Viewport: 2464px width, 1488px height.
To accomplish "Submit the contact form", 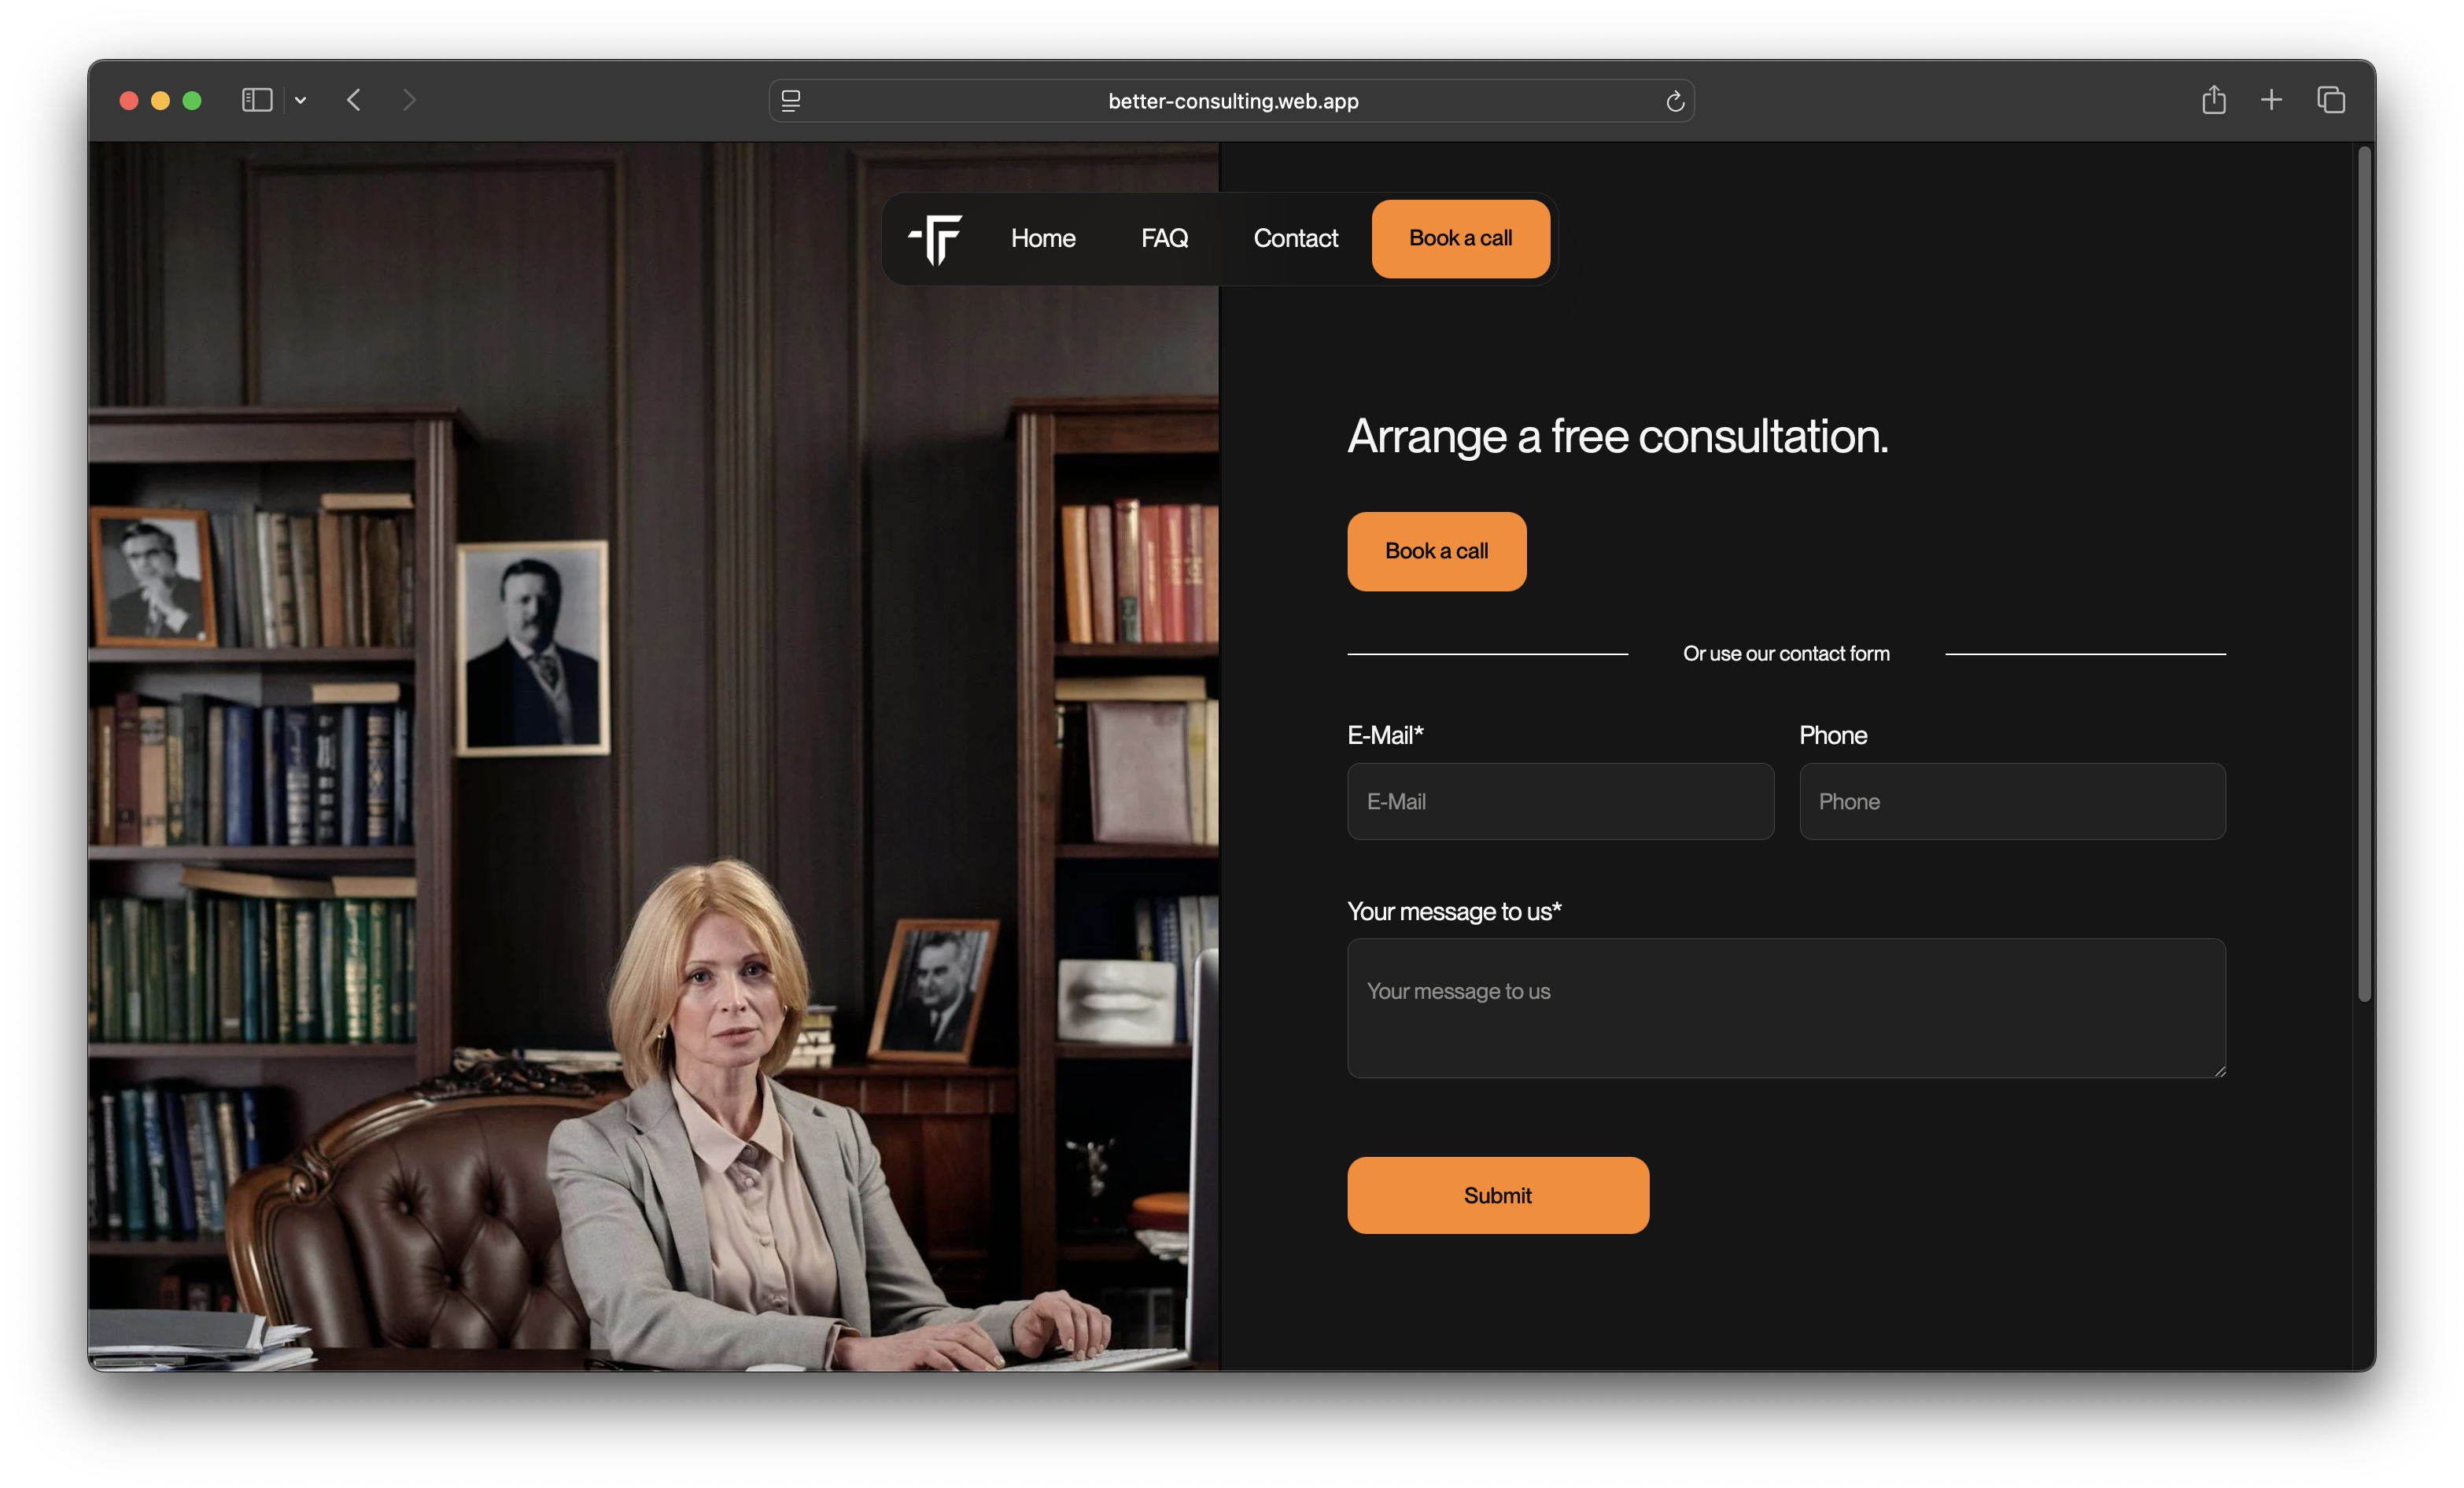I will (1497, 1195).
